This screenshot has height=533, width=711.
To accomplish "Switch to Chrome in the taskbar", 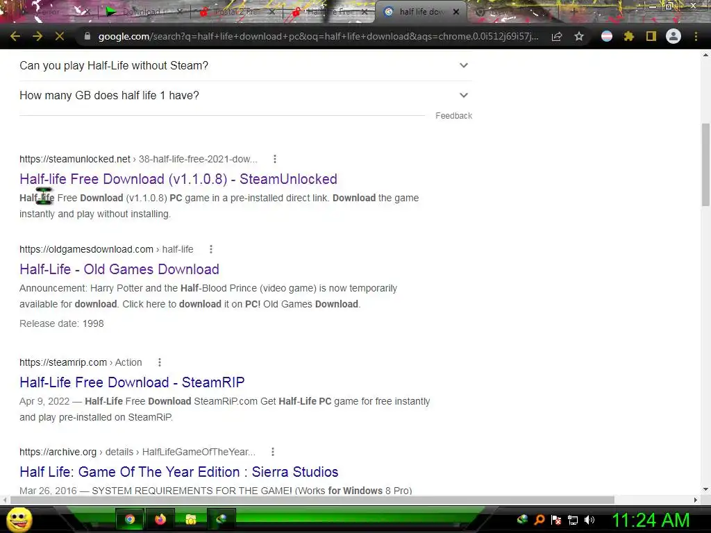I will pos(130,519).
